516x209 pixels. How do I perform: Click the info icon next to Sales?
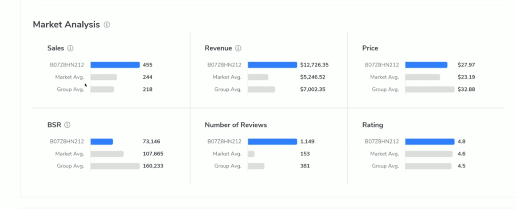point(70,48)
